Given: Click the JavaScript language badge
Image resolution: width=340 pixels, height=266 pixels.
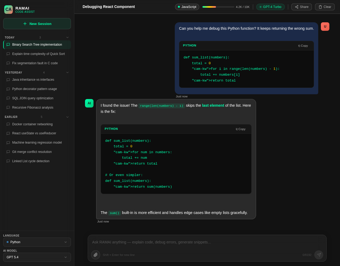Looking at the screenshot, I should [x=187, y=7].
